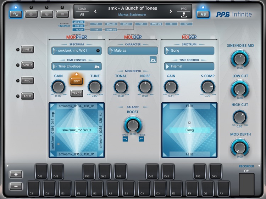The width and height of the screenshot is (266, 199).
Task: Open Molder hamburger menu
Action: pyautogui.click(x=153, y=37)
